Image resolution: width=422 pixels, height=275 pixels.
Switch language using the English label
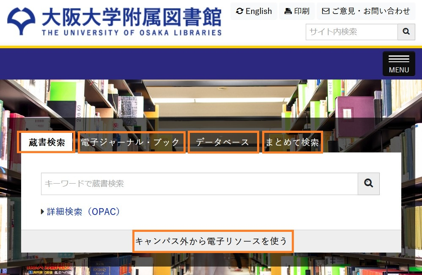point(258,11)
